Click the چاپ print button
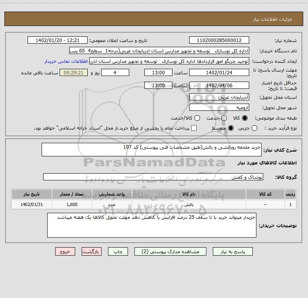The height and width of the screenshot is (298, 308). (118, 252)
